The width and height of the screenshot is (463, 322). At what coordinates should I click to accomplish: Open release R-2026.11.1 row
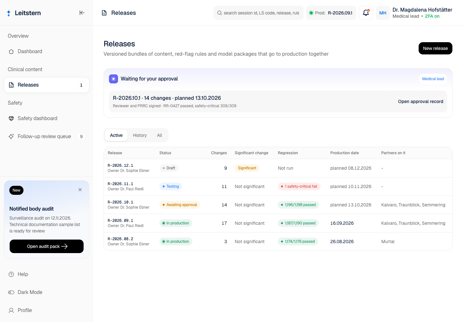pos(278,186)
